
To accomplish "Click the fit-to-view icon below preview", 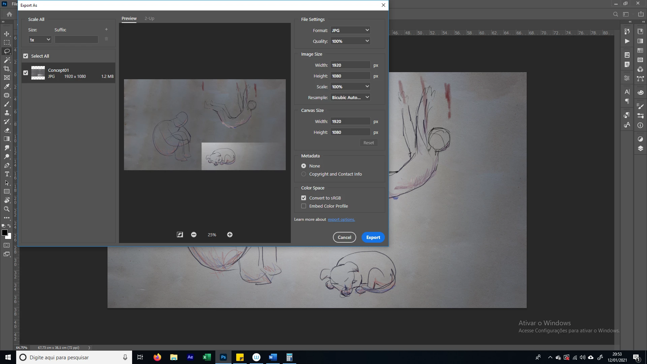I will coord(180,235).
